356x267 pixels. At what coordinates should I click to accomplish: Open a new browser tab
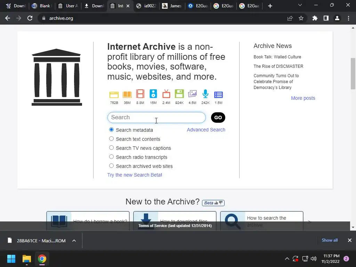[x=270, y=6]
